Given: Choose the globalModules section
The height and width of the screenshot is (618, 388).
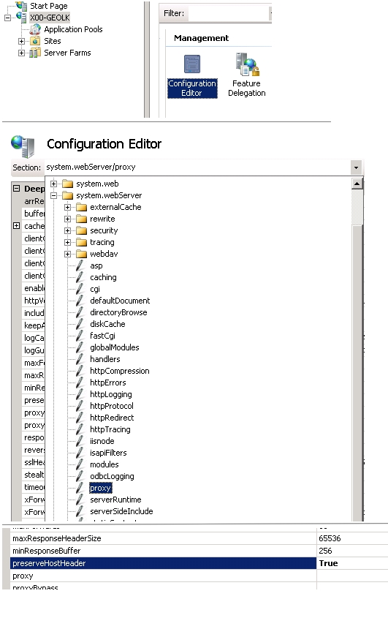Looking at the screenshot, I should 114,347.
